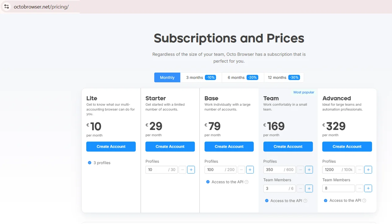Create Account for the Starter plan
Screen dimensions: 392x224
(170, 146)
